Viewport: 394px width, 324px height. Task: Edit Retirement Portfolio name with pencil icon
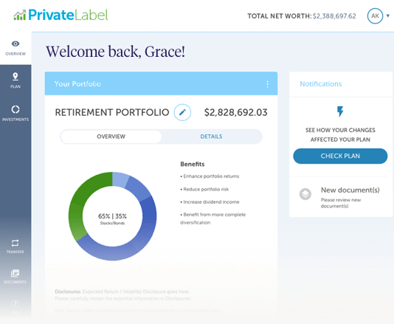182,112
